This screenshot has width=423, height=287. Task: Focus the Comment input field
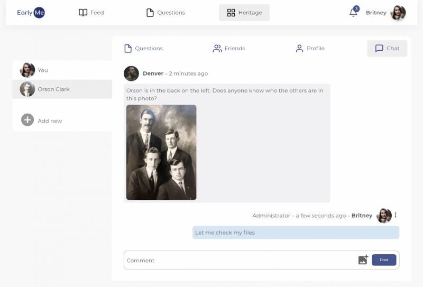pos(241,260)
